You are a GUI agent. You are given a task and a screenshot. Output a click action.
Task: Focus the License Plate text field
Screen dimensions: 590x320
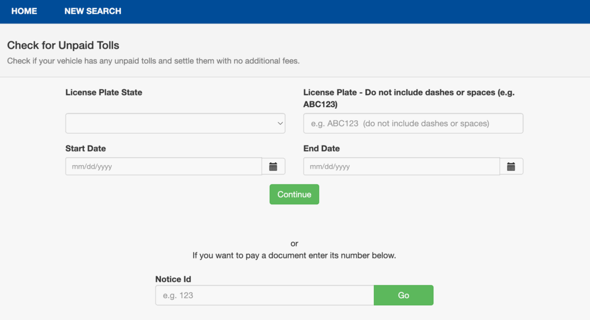413,123
